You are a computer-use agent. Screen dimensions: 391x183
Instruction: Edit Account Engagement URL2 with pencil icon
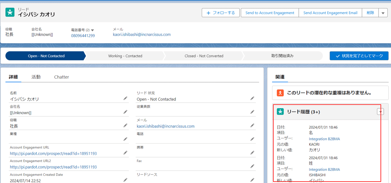pyautogui.click(x=125, y=166)
